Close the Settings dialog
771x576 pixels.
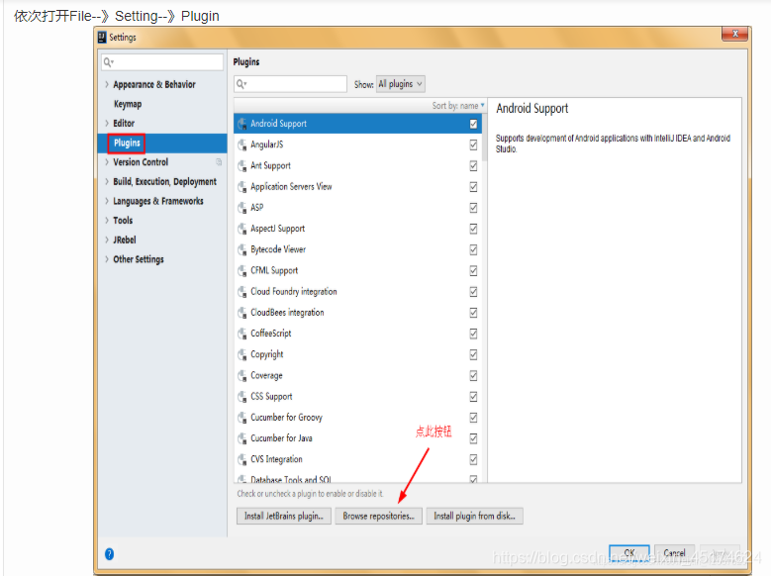[735, 34]
